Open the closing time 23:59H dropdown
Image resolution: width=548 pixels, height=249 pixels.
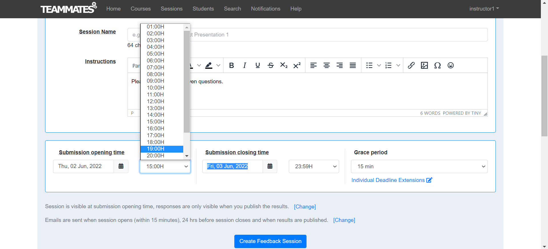coord(314,166)
